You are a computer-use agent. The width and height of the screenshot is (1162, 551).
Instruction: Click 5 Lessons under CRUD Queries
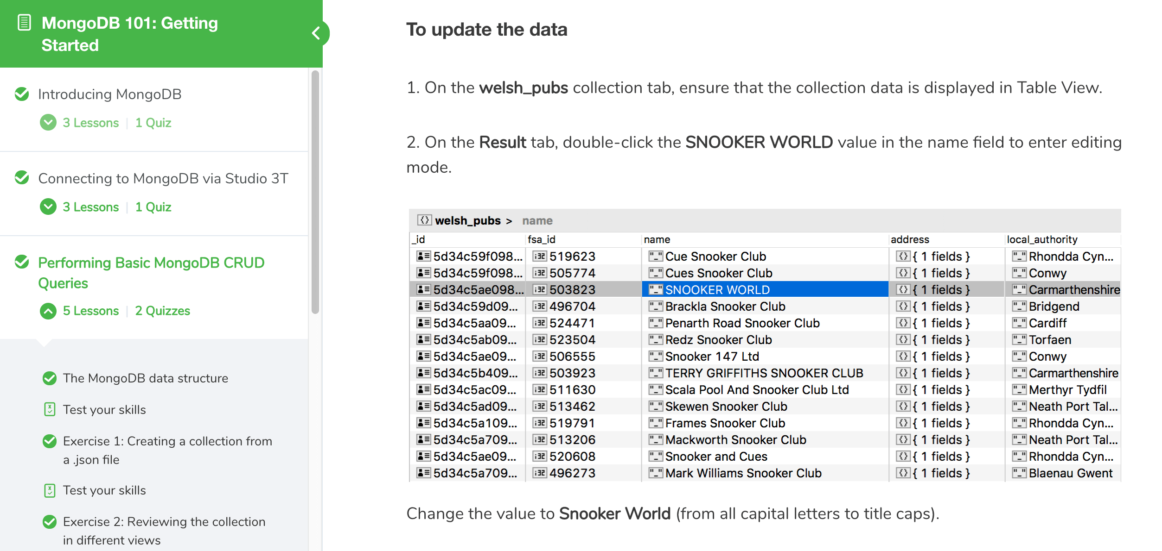point(91,311)
